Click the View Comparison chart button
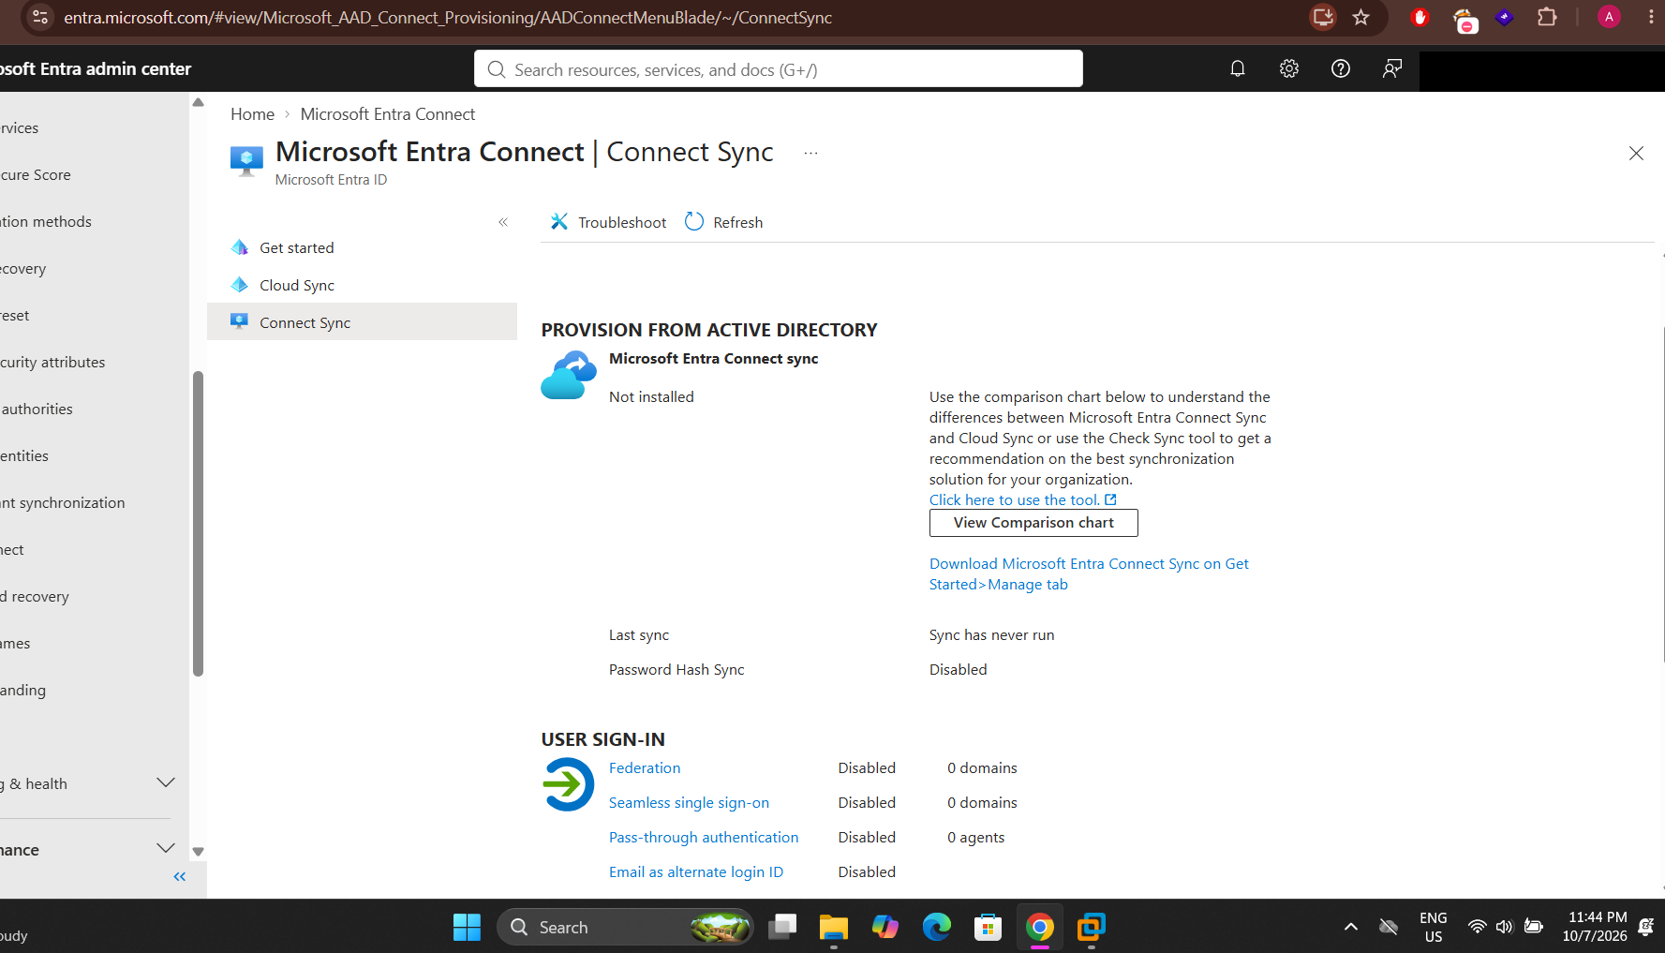1665x953 pixels. pyautogui.click(x=1033, y=523)
